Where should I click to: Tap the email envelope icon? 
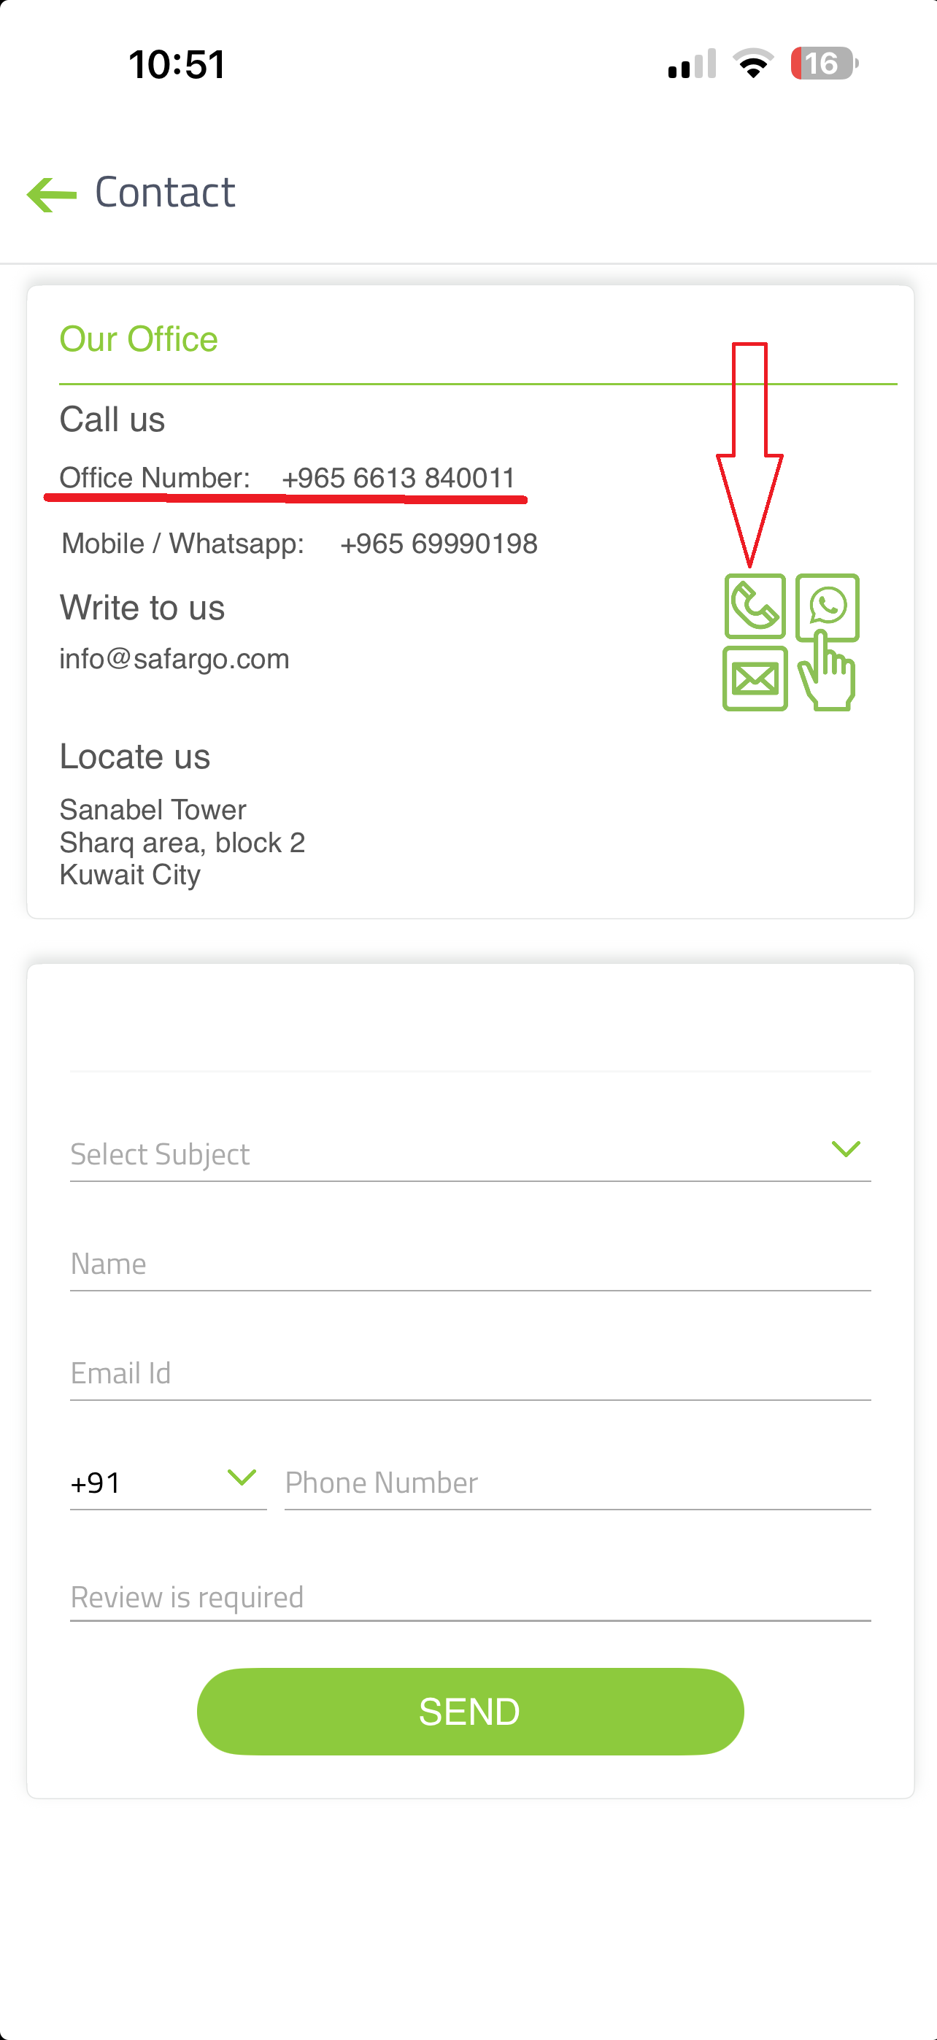tap(754, 679)
